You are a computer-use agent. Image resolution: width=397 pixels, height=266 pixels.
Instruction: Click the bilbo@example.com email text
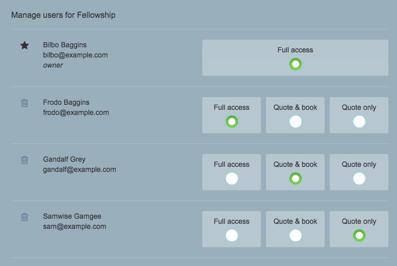pos(75,55)
